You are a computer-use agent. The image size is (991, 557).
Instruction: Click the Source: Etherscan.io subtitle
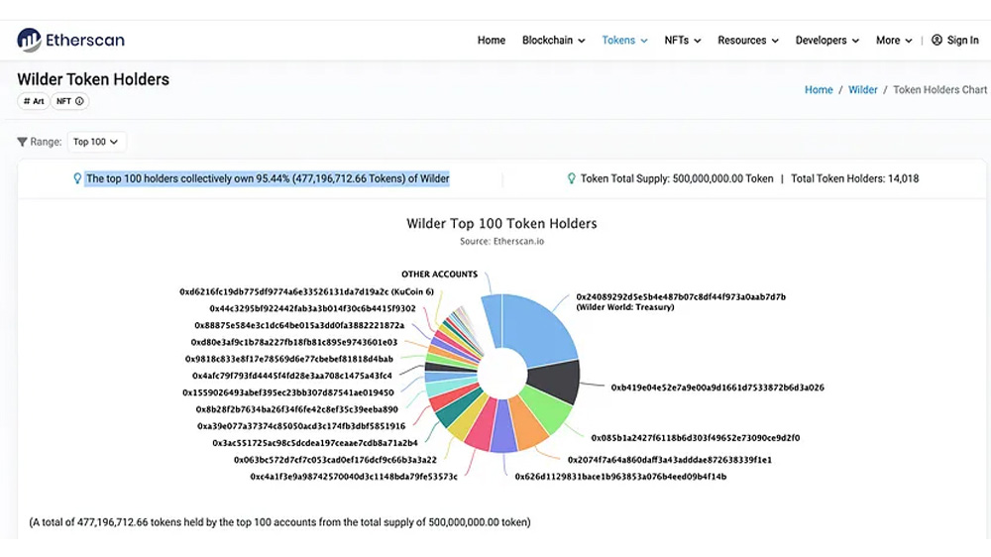501,241
